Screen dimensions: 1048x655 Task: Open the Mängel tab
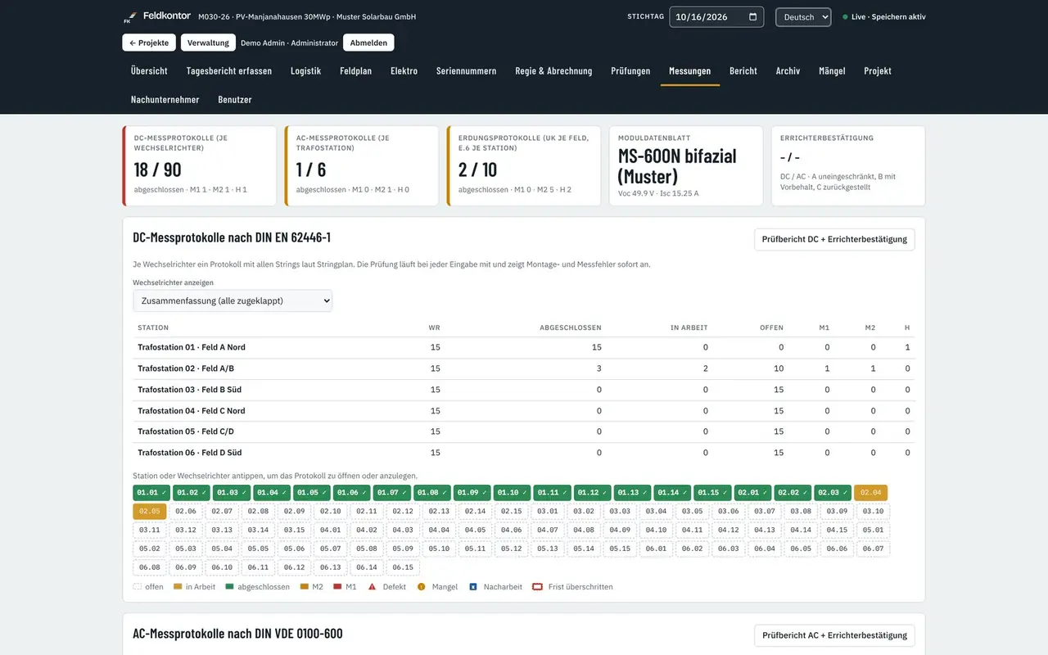[x=832, y=71]
